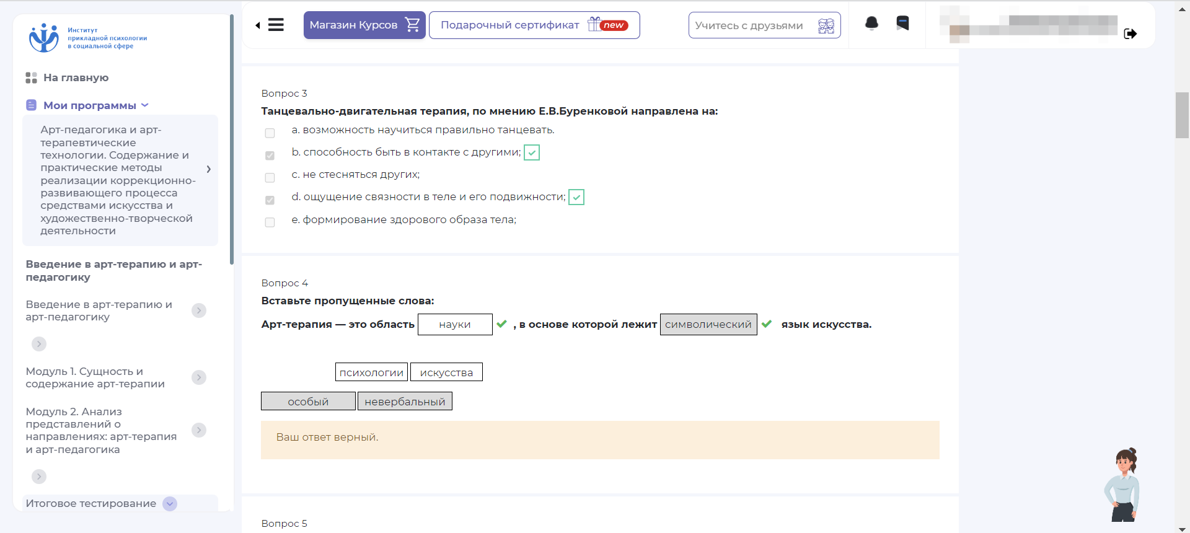Open Модуль 2. Анализ представлений о направлениях

point(102,430)
